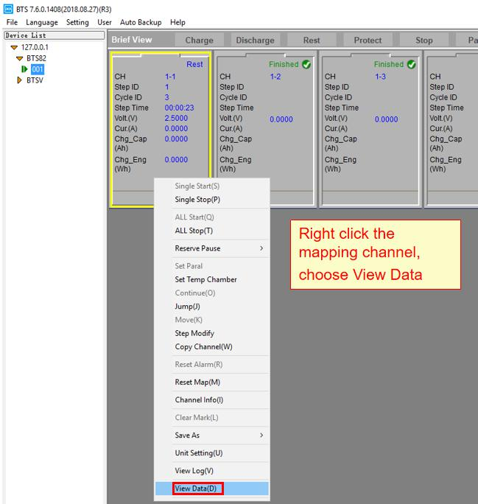The height and width of the screenshot is (504, 478).
Task: Open the Setting menu
Action: point(77,23)
